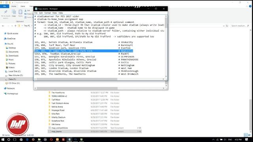
Task: Select OneDrive in navigation pane
Action: coord(11,39)
